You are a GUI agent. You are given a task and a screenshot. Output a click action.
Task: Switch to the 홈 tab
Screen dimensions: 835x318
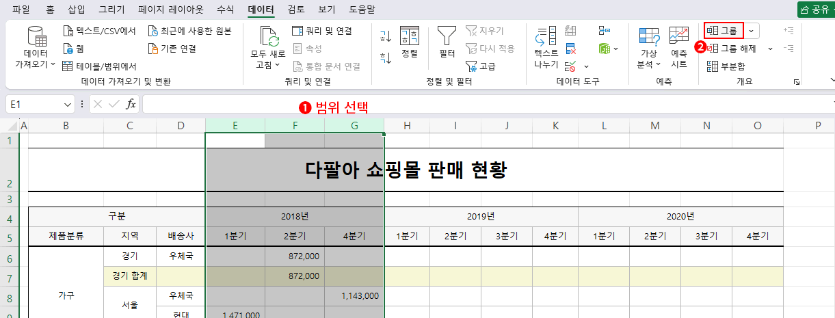click(x=50, y=10)
